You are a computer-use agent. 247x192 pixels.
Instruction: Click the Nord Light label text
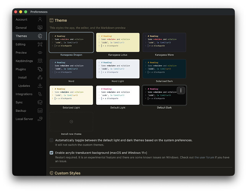coord(118,81)
